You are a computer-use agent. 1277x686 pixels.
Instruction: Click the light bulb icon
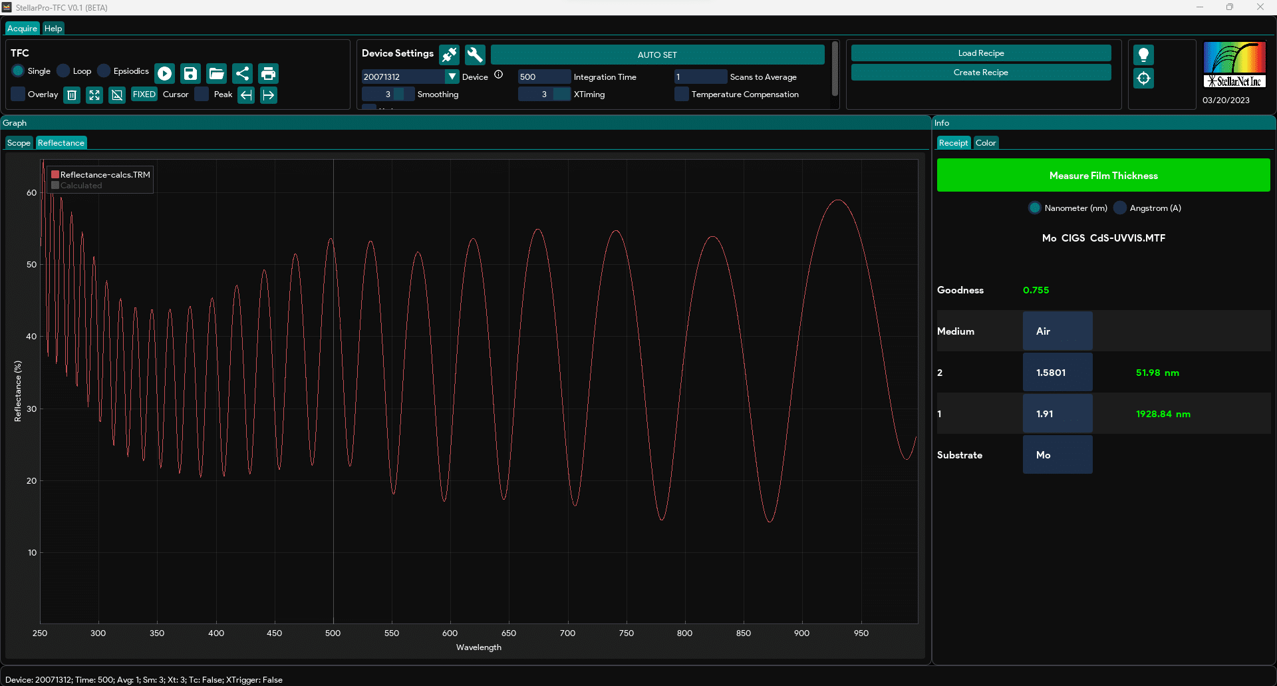coord(1143,55)
